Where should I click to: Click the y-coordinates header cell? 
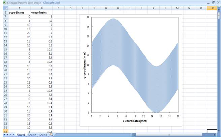[42, 13]
